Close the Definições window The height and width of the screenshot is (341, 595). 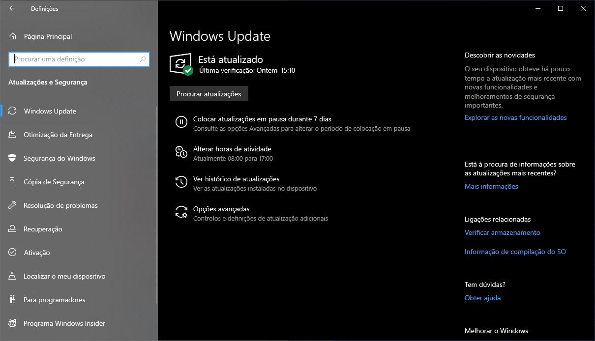(583, 8)
